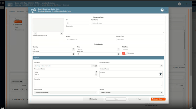This screenshot has width=196, height=109.
Task: Click the help question mark in dialog header
Action: tap(162, 10)
